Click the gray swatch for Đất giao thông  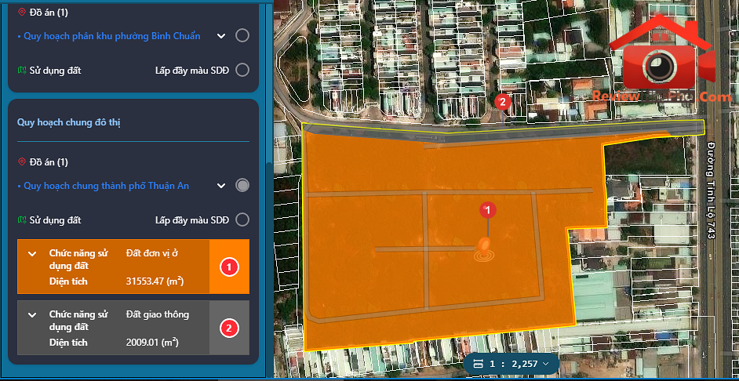point(229,328)
